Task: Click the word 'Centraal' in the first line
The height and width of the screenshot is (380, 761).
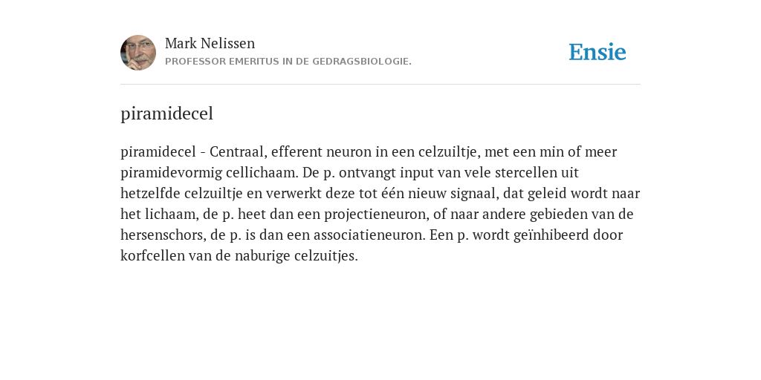Action: (x=239, y=151)
